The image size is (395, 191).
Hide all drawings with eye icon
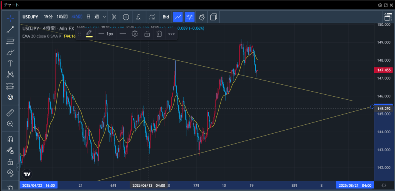(10, 173)
